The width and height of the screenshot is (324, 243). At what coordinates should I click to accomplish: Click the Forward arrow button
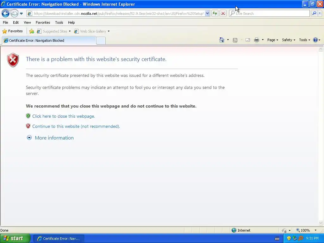(x=14, y=14)
